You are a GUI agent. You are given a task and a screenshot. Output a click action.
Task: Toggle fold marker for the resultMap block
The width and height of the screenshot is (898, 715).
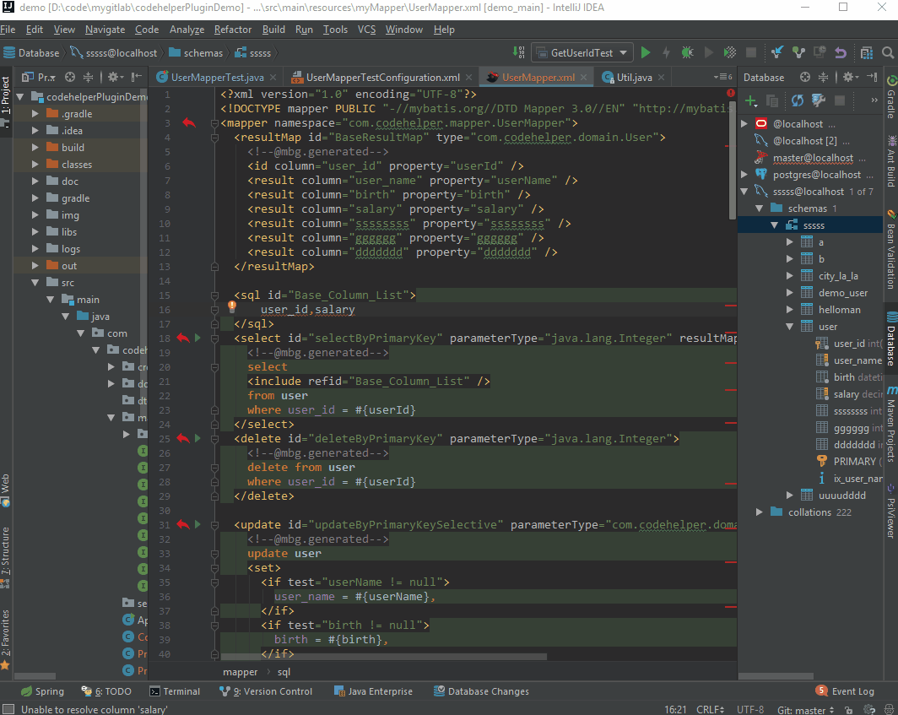point(215,137)
